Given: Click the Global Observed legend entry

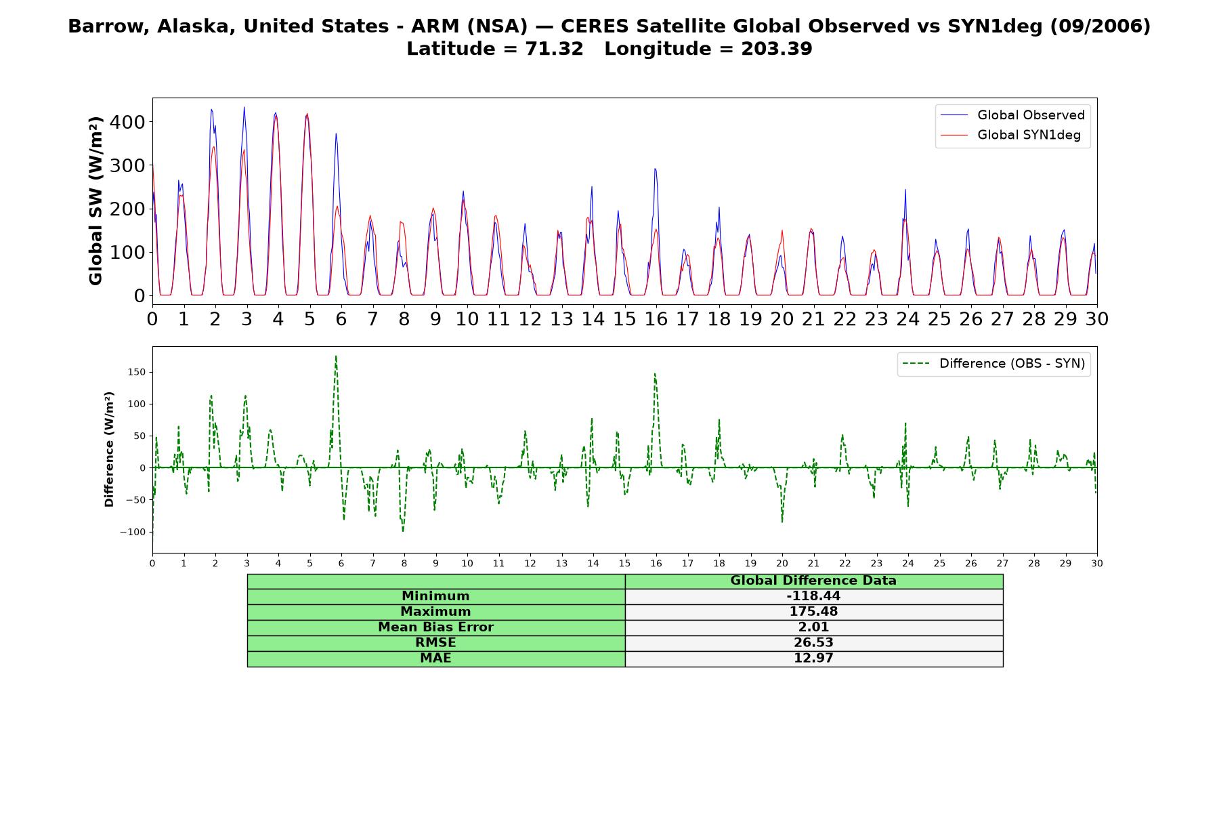Looking at the screenshot, I should point(1013,115).
